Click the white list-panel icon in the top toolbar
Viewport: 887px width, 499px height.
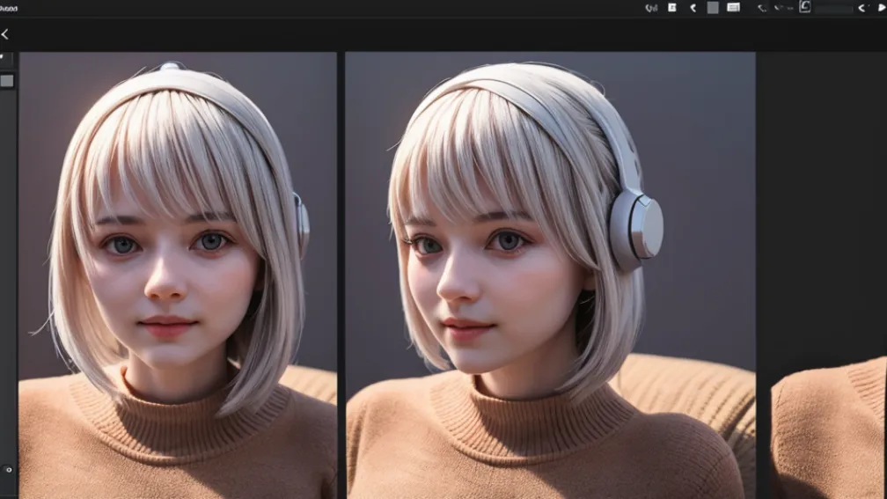pos(733,7)
